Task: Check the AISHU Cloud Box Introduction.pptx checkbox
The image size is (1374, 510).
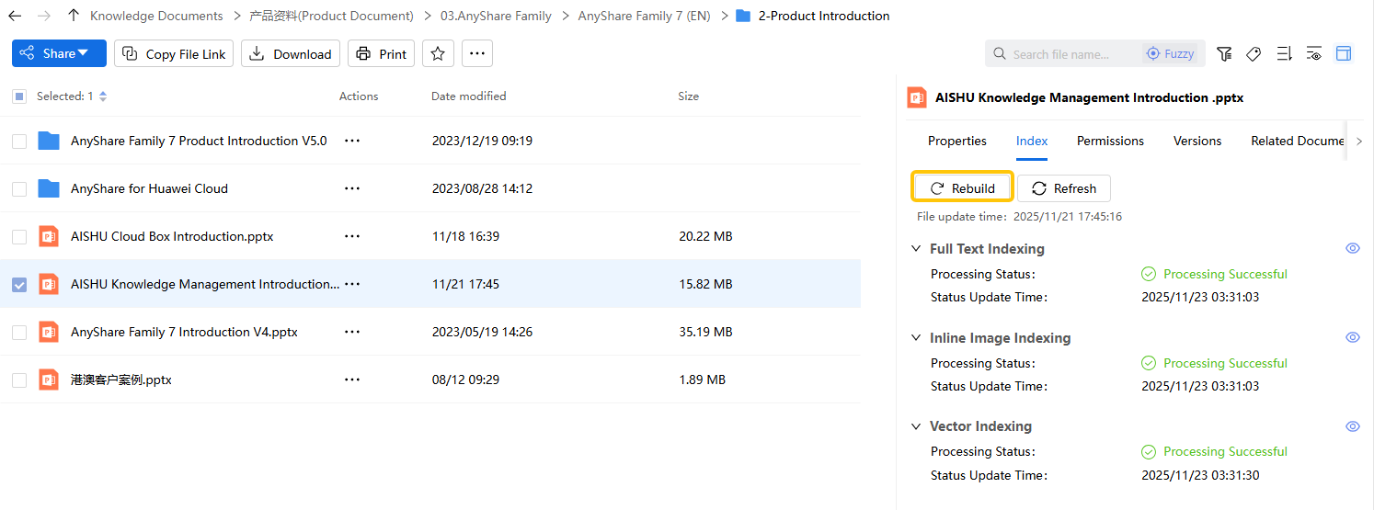Action: (x=19, y=237)
